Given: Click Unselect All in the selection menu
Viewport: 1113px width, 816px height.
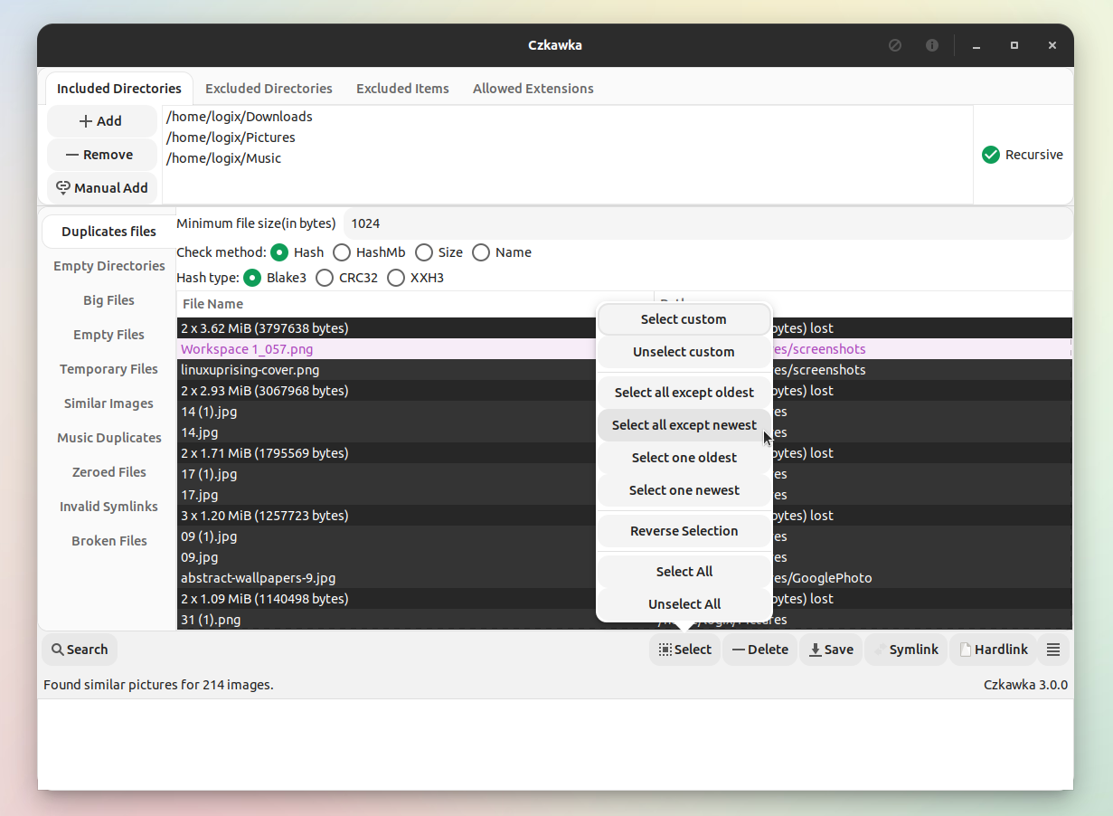Looking at the screenshot, I should tap(684, 603).
